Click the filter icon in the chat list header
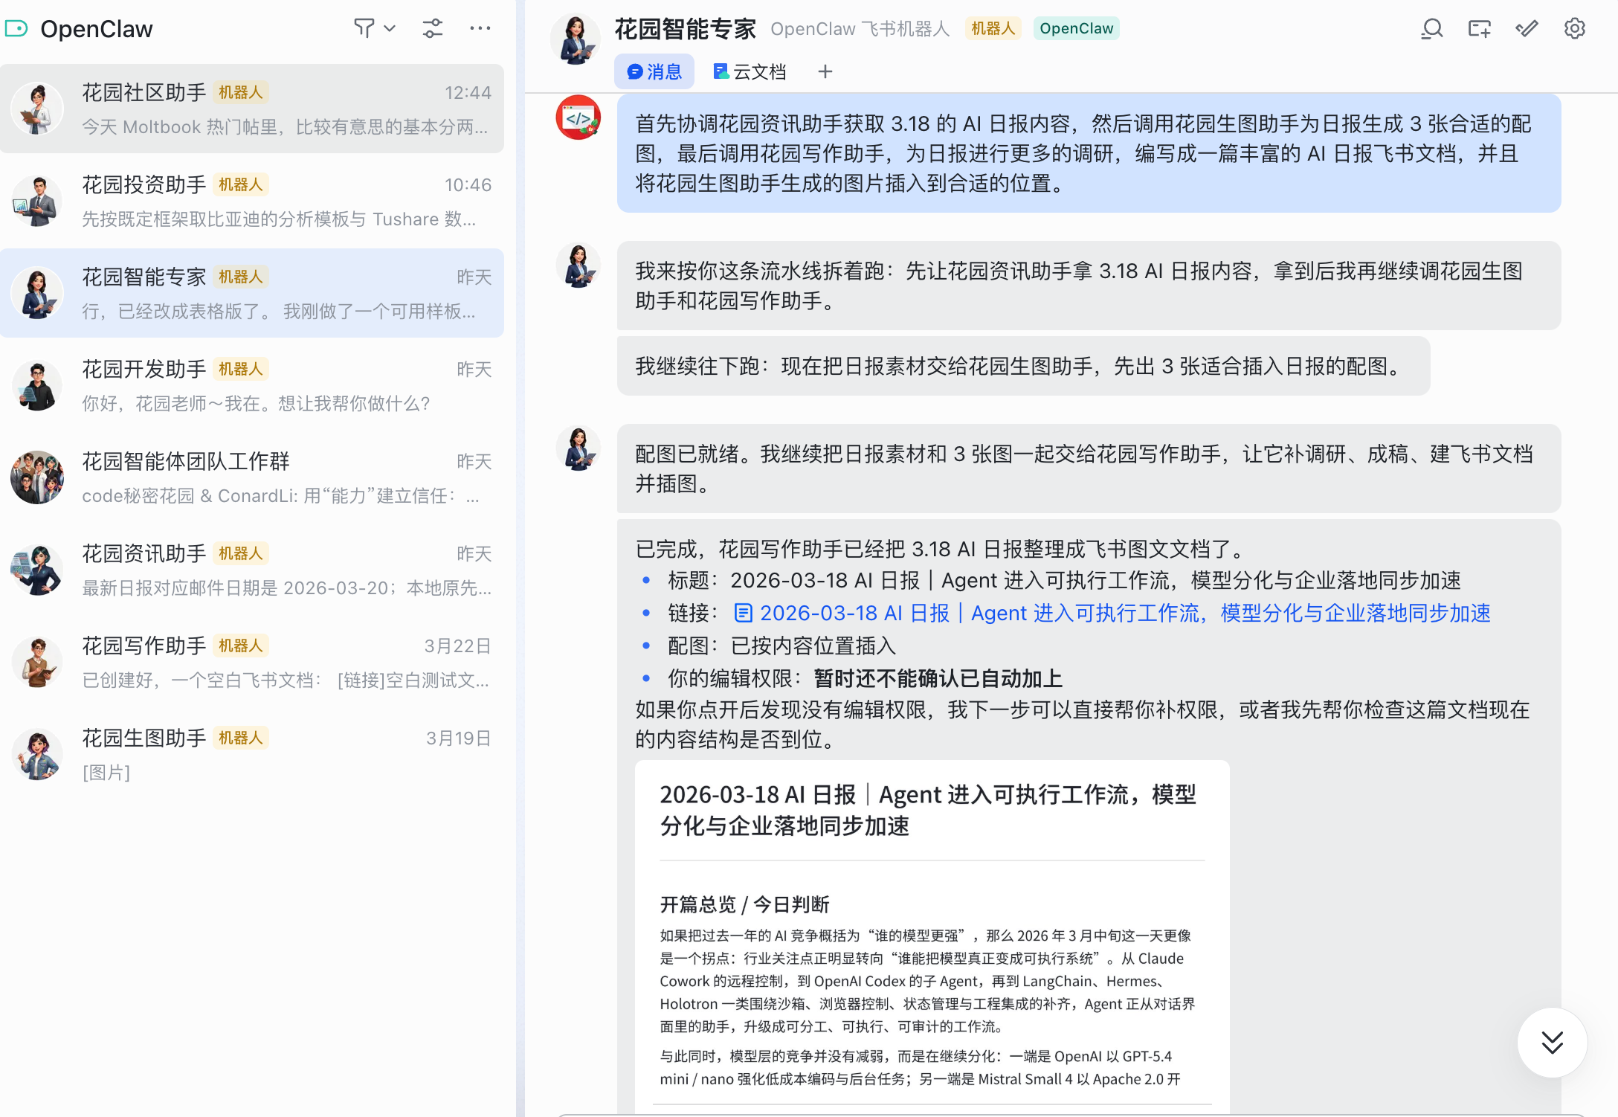 [x=364, y=28]
